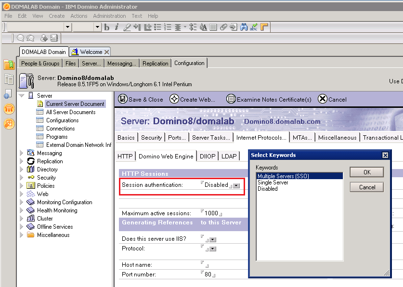
Task: Switch to the LDAP tab
Action: [x=229, y=156]
